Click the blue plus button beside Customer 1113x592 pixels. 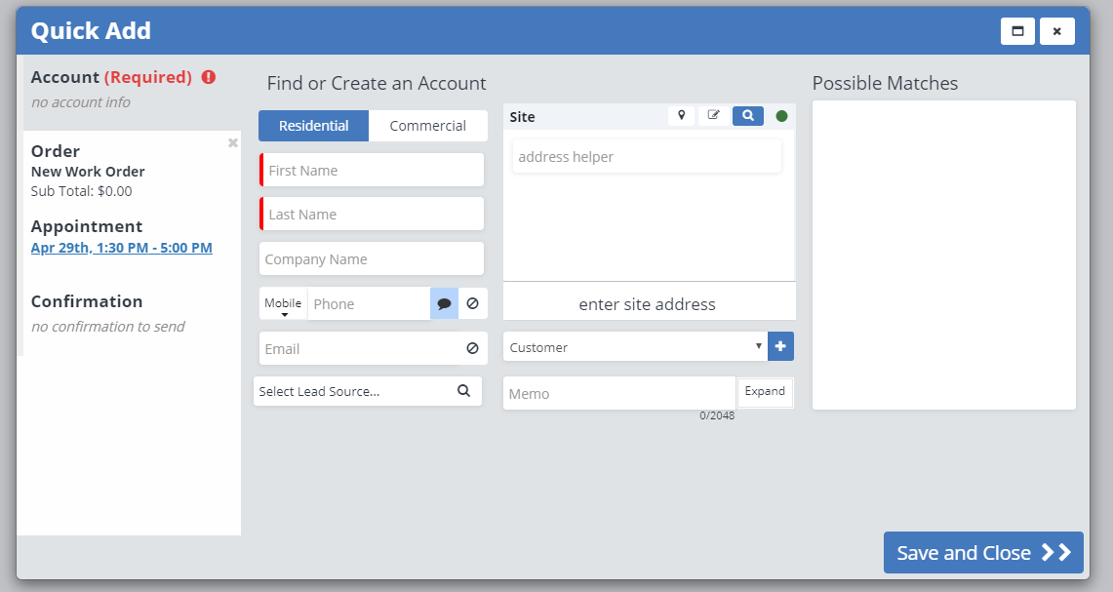[780, 346]
